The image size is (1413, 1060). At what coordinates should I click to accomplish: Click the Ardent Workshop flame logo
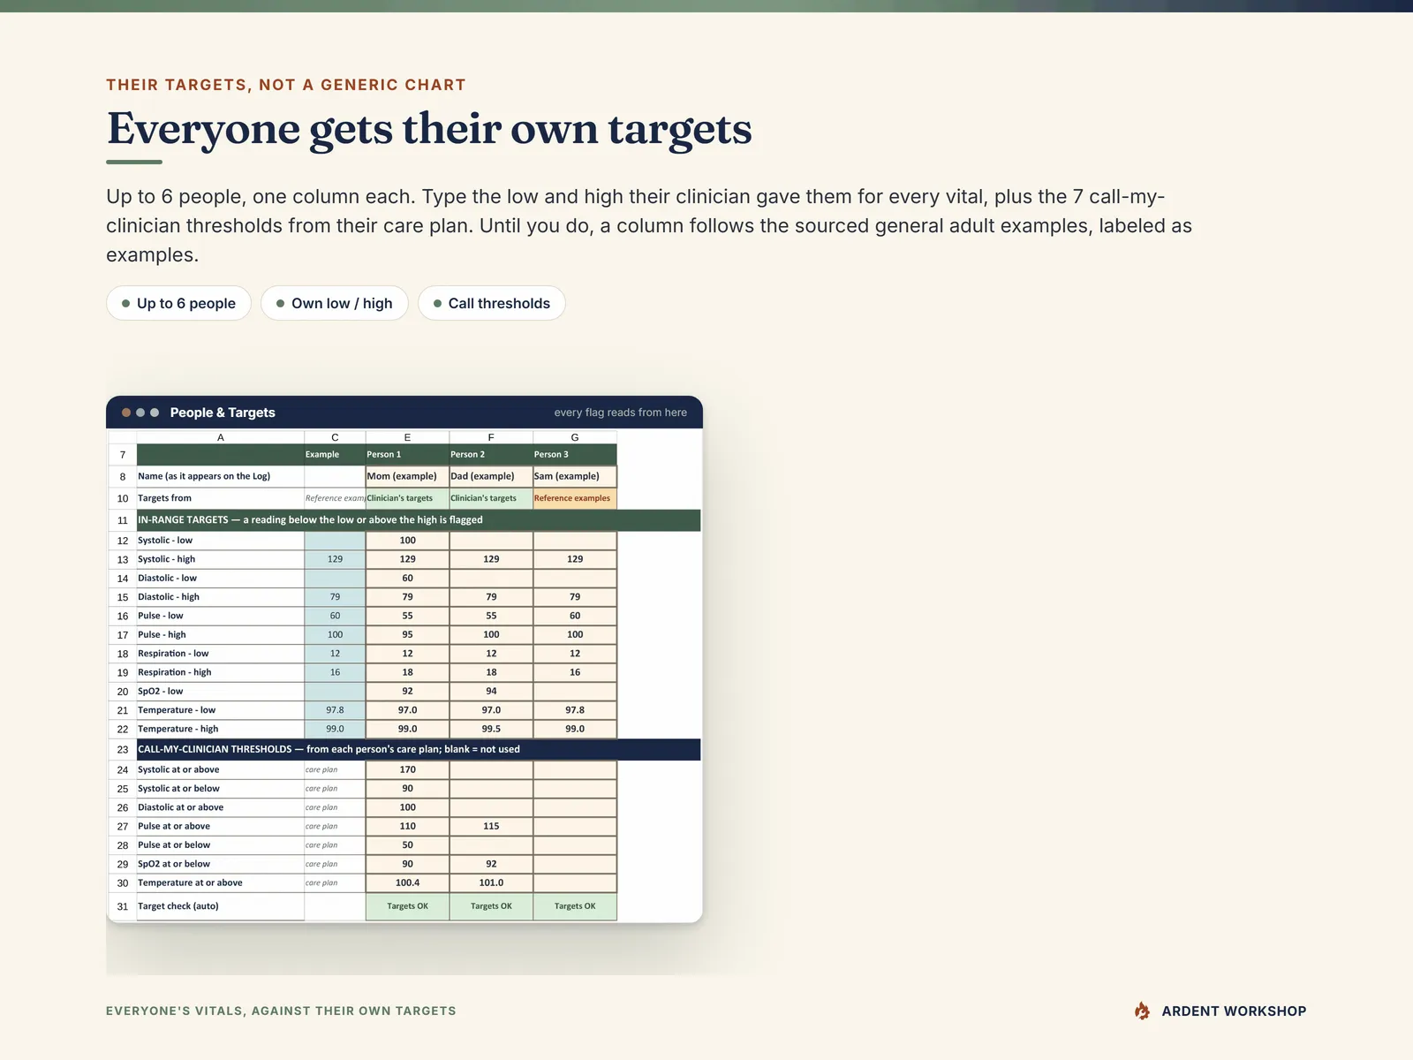(1142, 1011)
